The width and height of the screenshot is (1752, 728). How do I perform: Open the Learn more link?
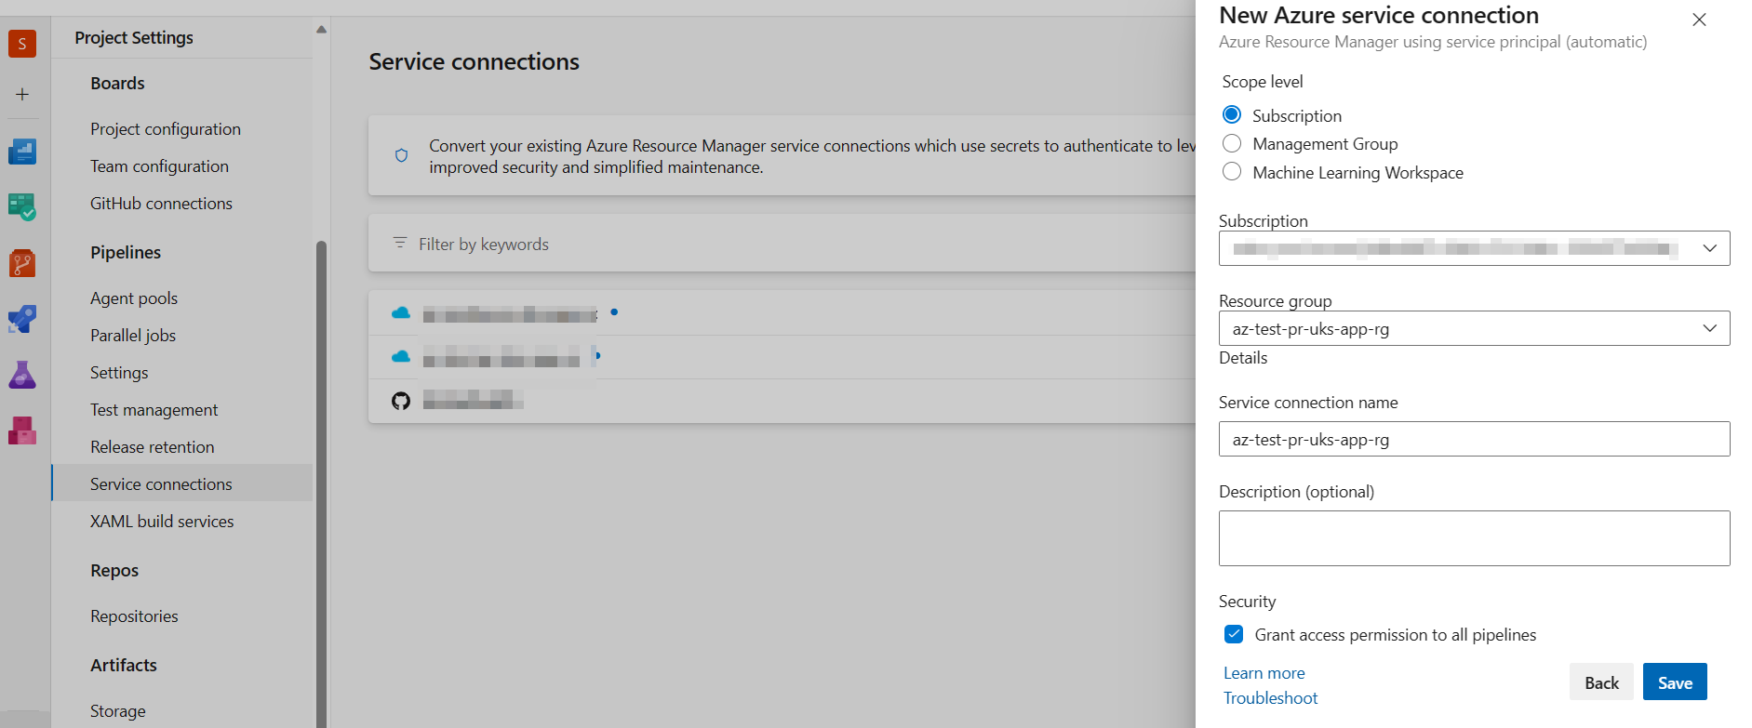tap(1264, 673)
